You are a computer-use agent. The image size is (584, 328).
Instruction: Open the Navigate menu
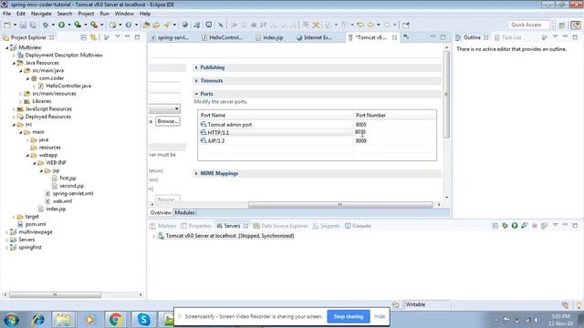click(41, 14)
